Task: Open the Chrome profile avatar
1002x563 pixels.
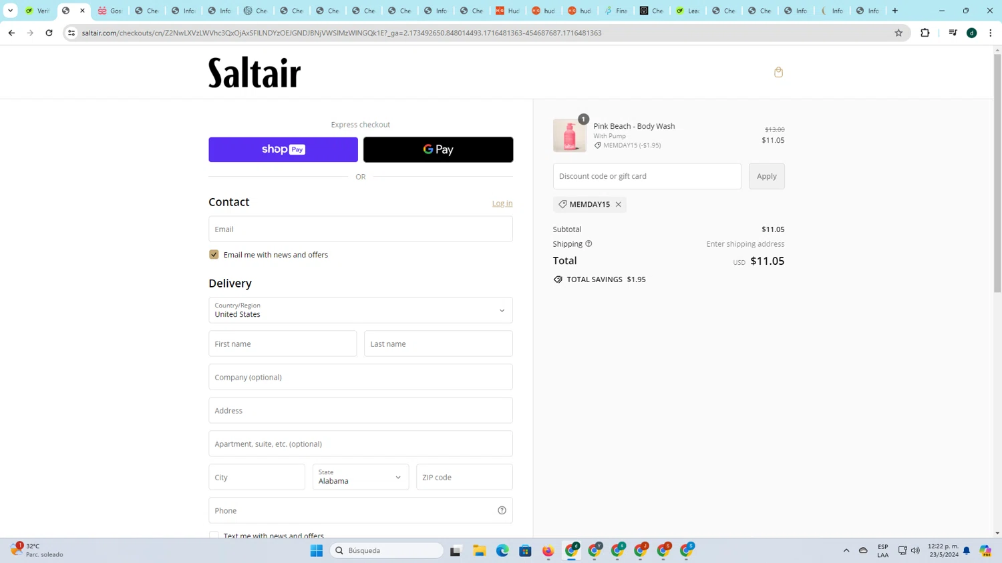Action: 972,33
